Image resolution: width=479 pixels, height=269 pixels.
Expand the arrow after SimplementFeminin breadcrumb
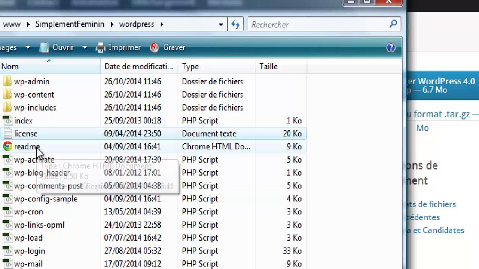pyautogui.click(x=112, y=24)
